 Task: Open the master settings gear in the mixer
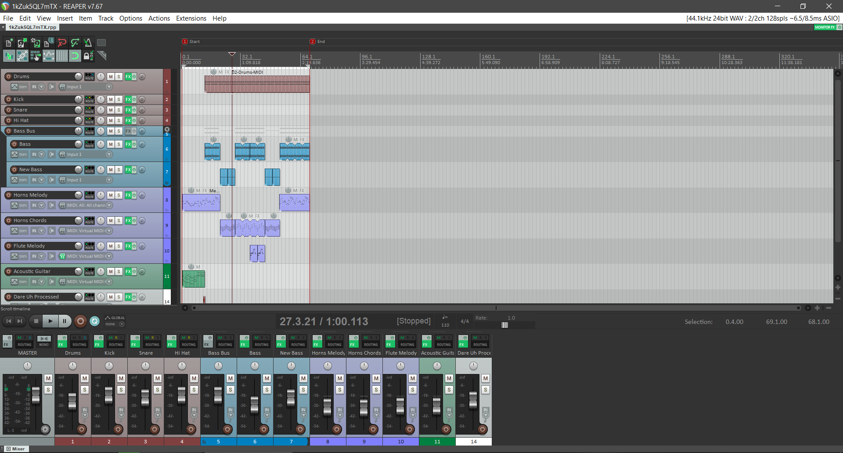(x=45, y=429)
